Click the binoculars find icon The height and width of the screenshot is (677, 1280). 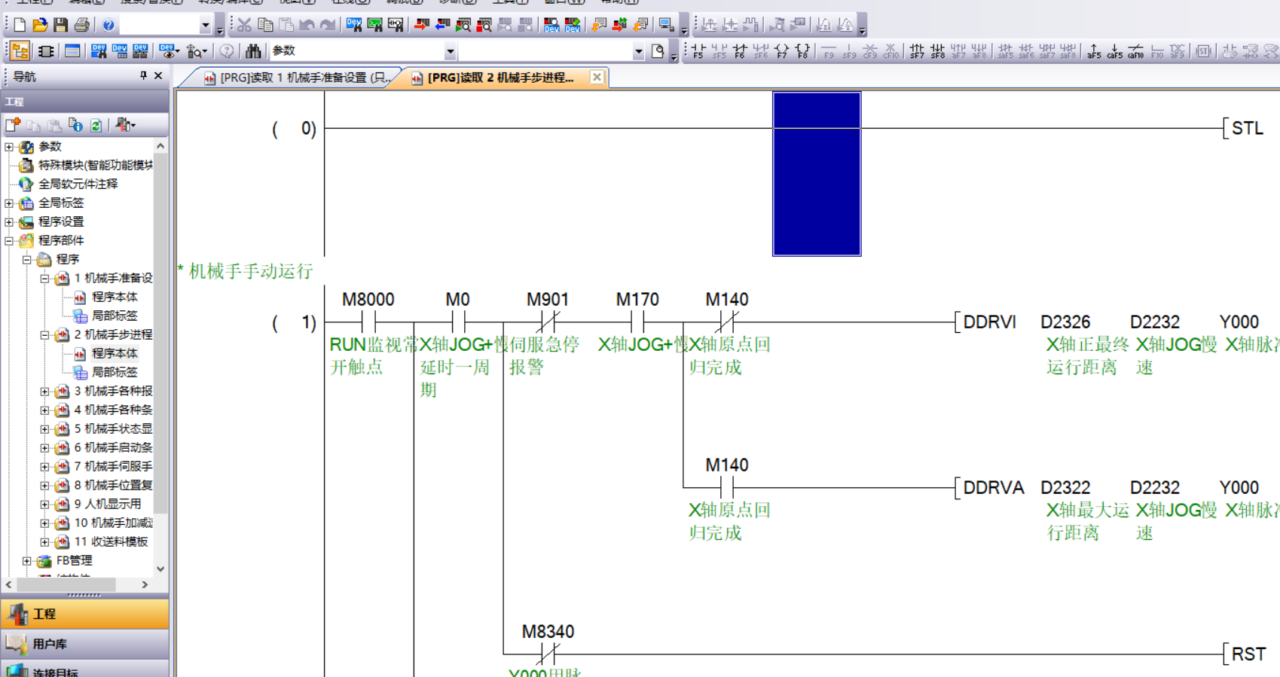(x=253, y=51)
